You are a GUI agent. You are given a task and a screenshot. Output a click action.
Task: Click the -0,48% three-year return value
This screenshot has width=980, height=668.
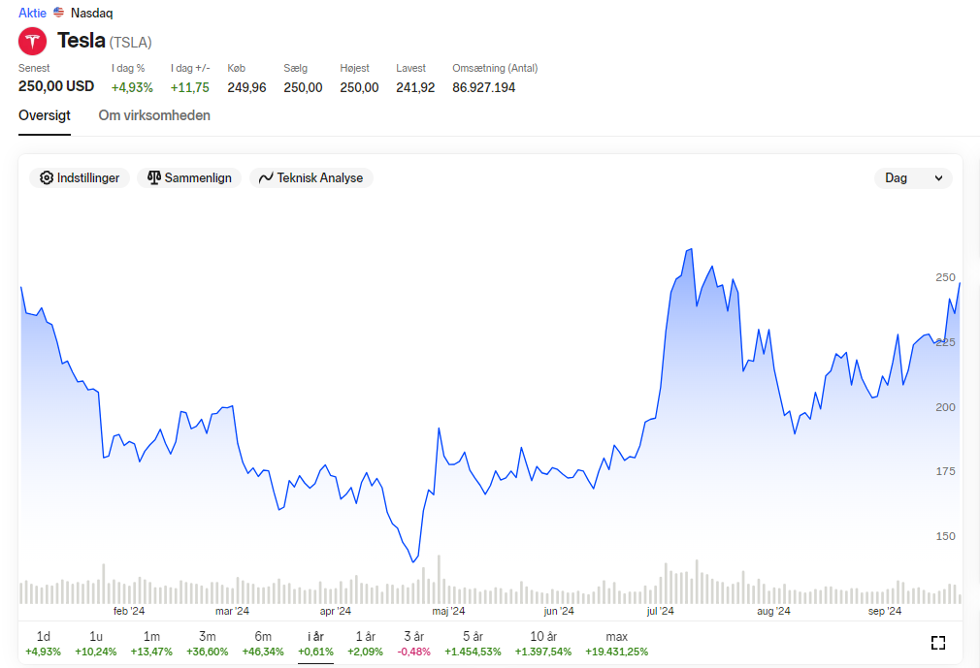tap(413, 652)
